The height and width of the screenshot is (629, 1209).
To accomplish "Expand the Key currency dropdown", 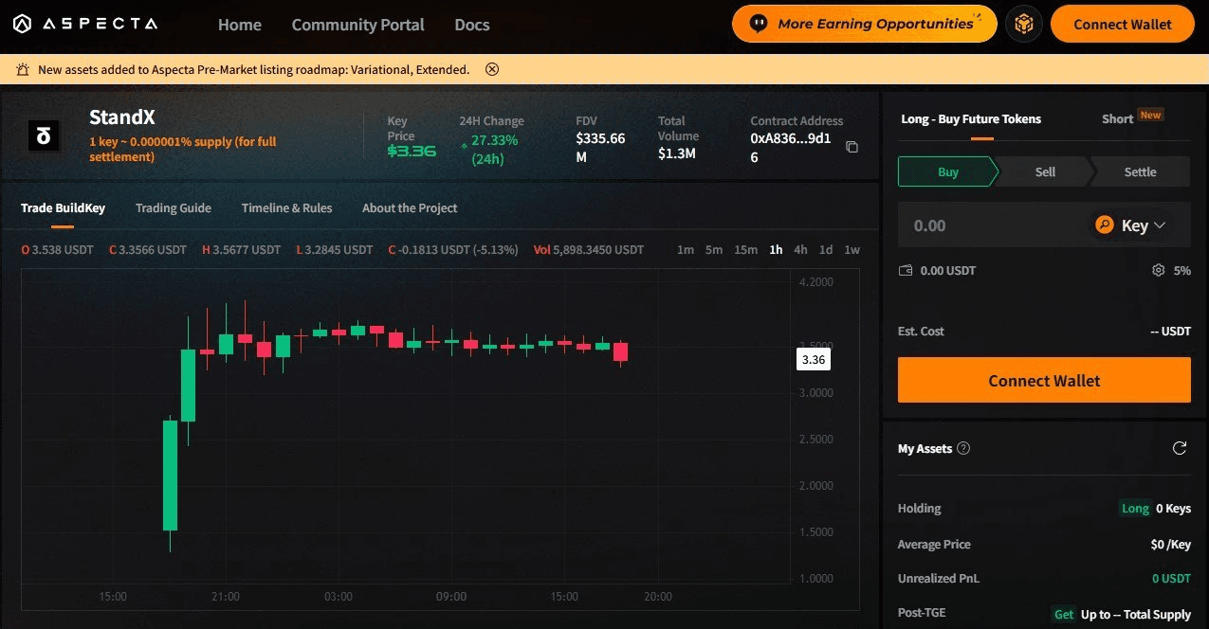I will (x=1132, y=225).
